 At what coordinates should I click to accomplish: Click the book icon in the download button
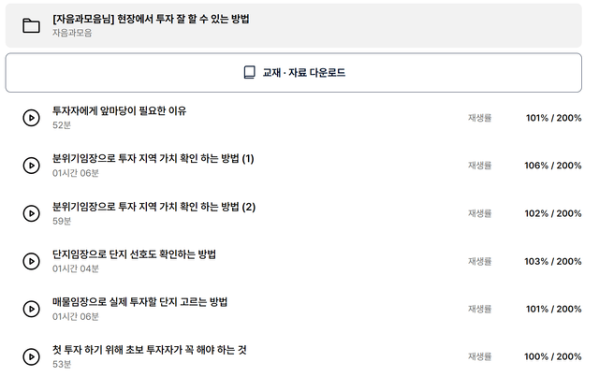click(x=250, y=72)
